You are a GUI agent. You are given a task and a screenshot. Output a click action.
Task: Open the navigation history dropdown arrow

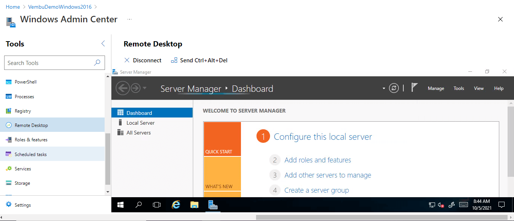144,89
